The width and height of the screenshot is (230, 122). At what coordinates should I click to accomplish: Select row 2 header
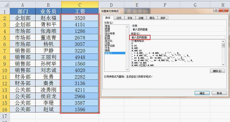[x=5, y=18]
